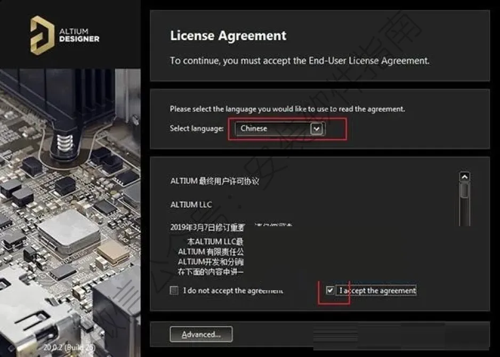The height and width of the screenshot is (357, 500).
Task: Click the 'Select language:' label
Action: pyautogui.click(x=196, y=129)
